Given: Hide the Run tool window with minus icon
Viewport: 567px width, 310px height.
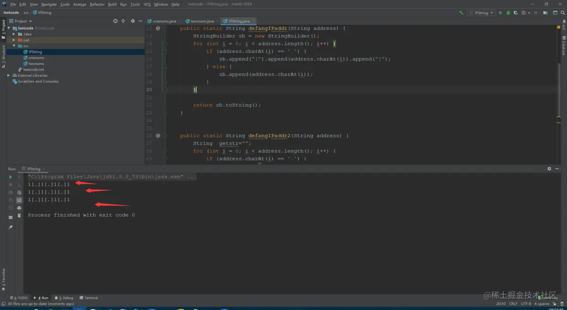Looking at the screenshot, I should pos(557,168).
